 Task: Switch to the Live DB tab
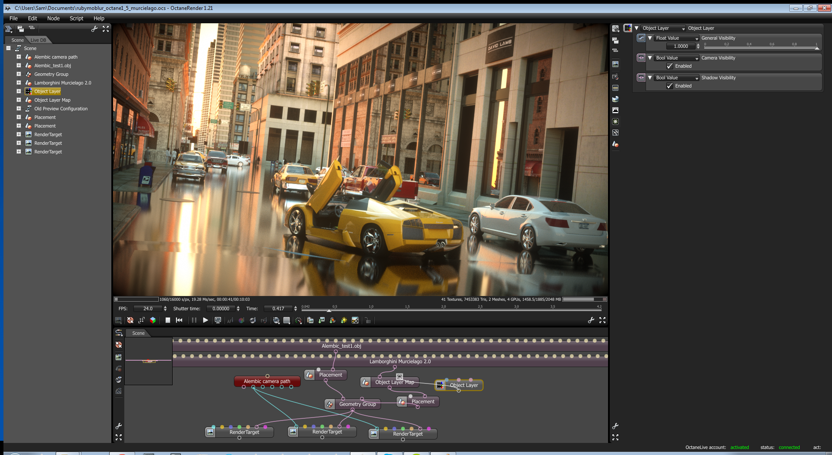click(38, 40)
